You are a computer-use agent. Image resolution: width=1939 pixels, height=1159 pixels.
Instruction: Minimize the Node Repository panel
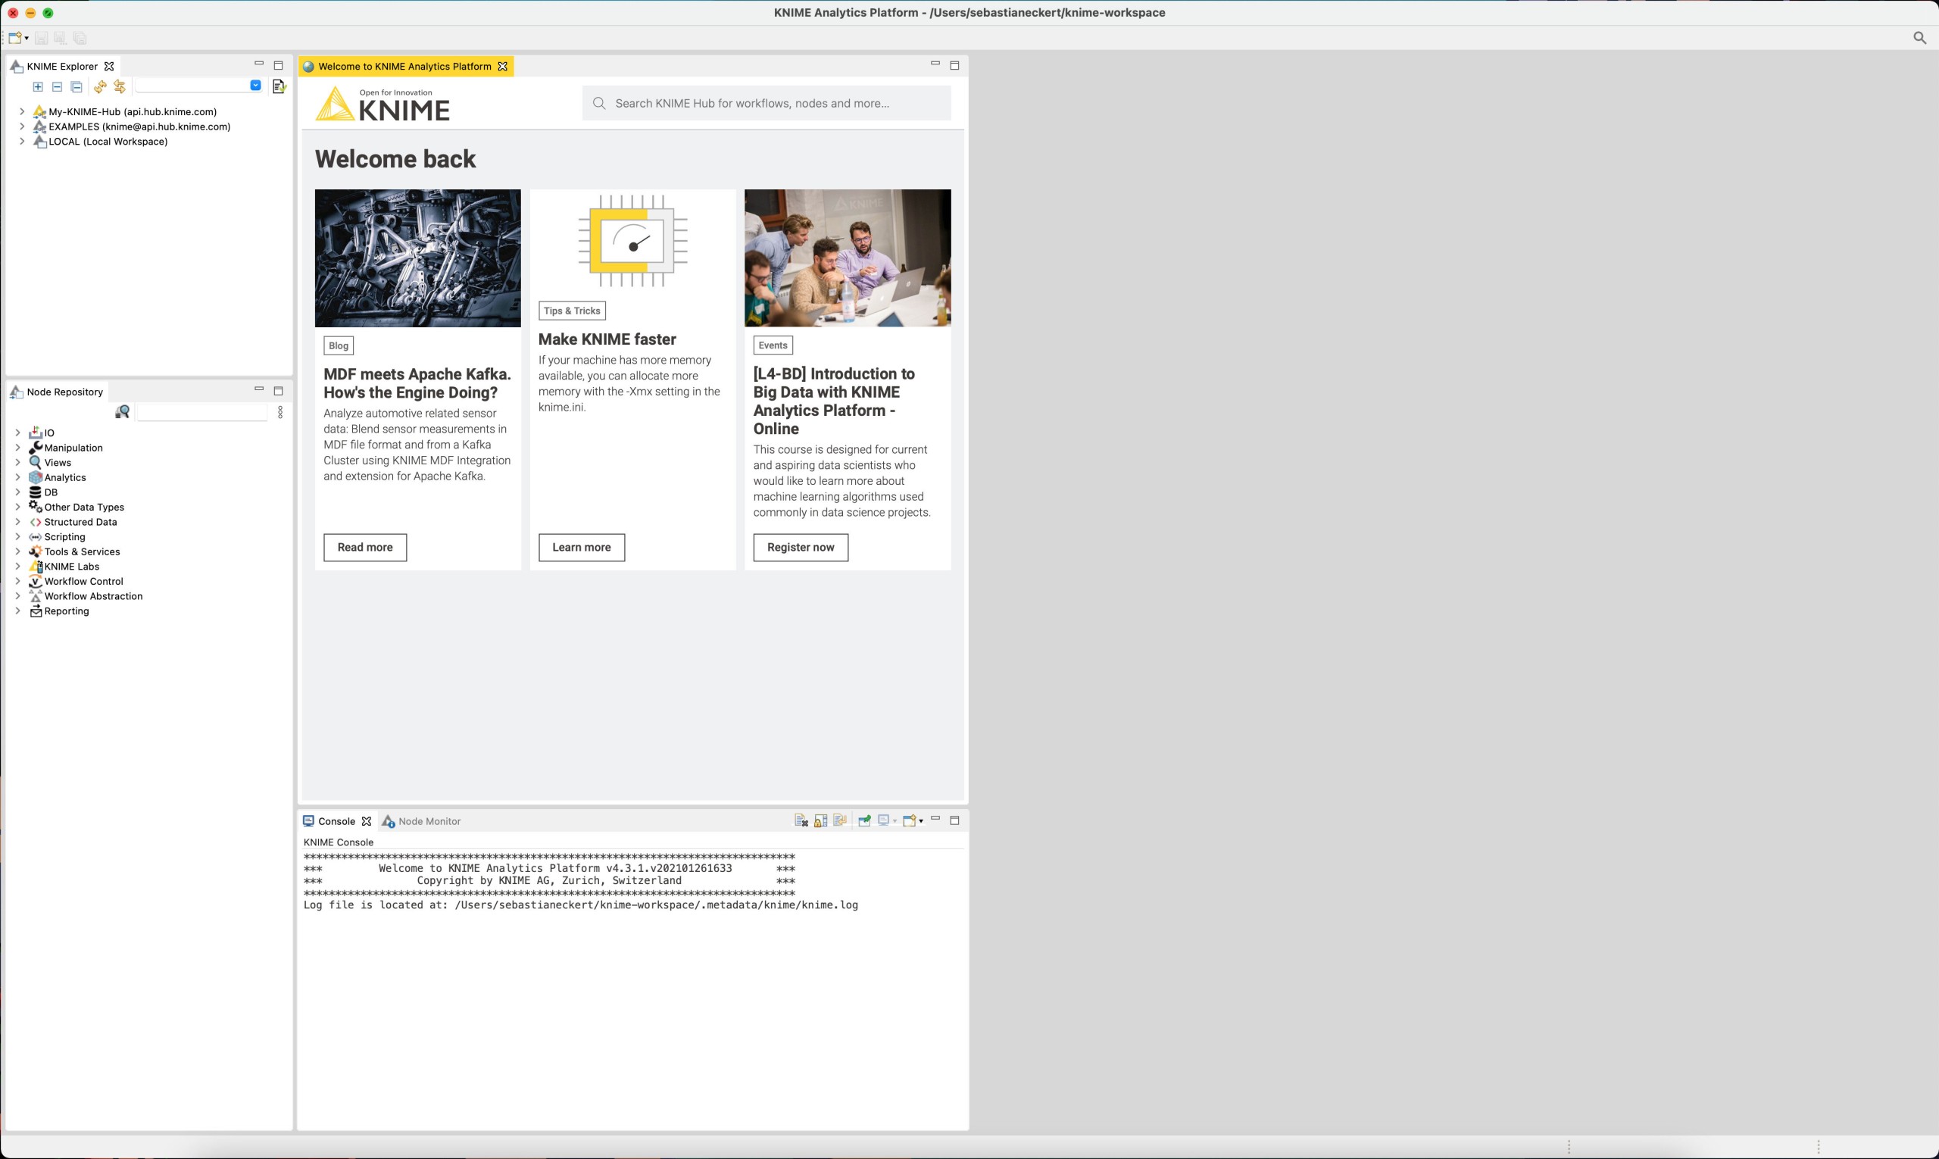[259, 388]
